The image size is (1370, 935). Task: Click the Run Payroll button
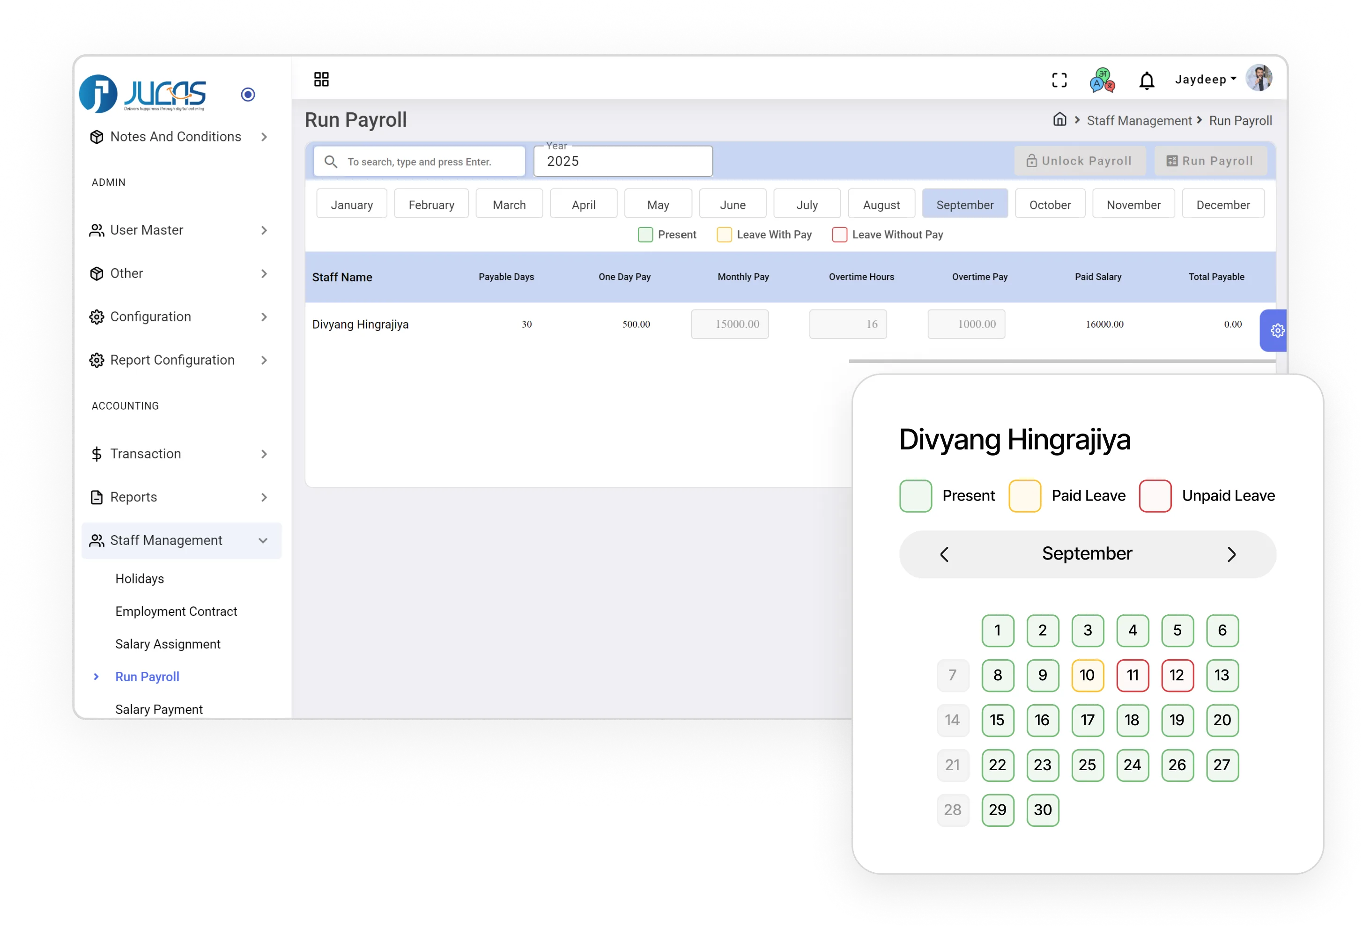click(x=1211, y=160)
